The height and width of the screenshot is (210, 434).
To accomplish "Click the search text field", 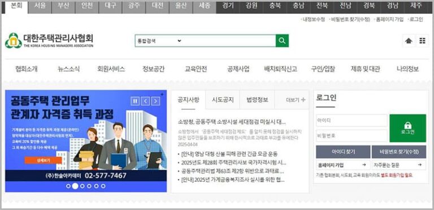I will coord(229,41).
